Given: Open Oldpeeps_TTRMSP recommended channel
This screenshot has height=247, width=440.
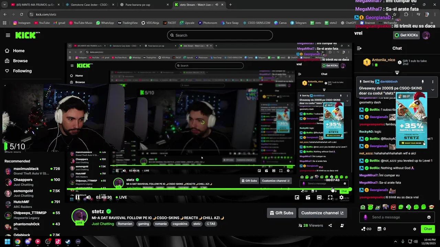Looking at the screenshot, I should tap(33, 215).
